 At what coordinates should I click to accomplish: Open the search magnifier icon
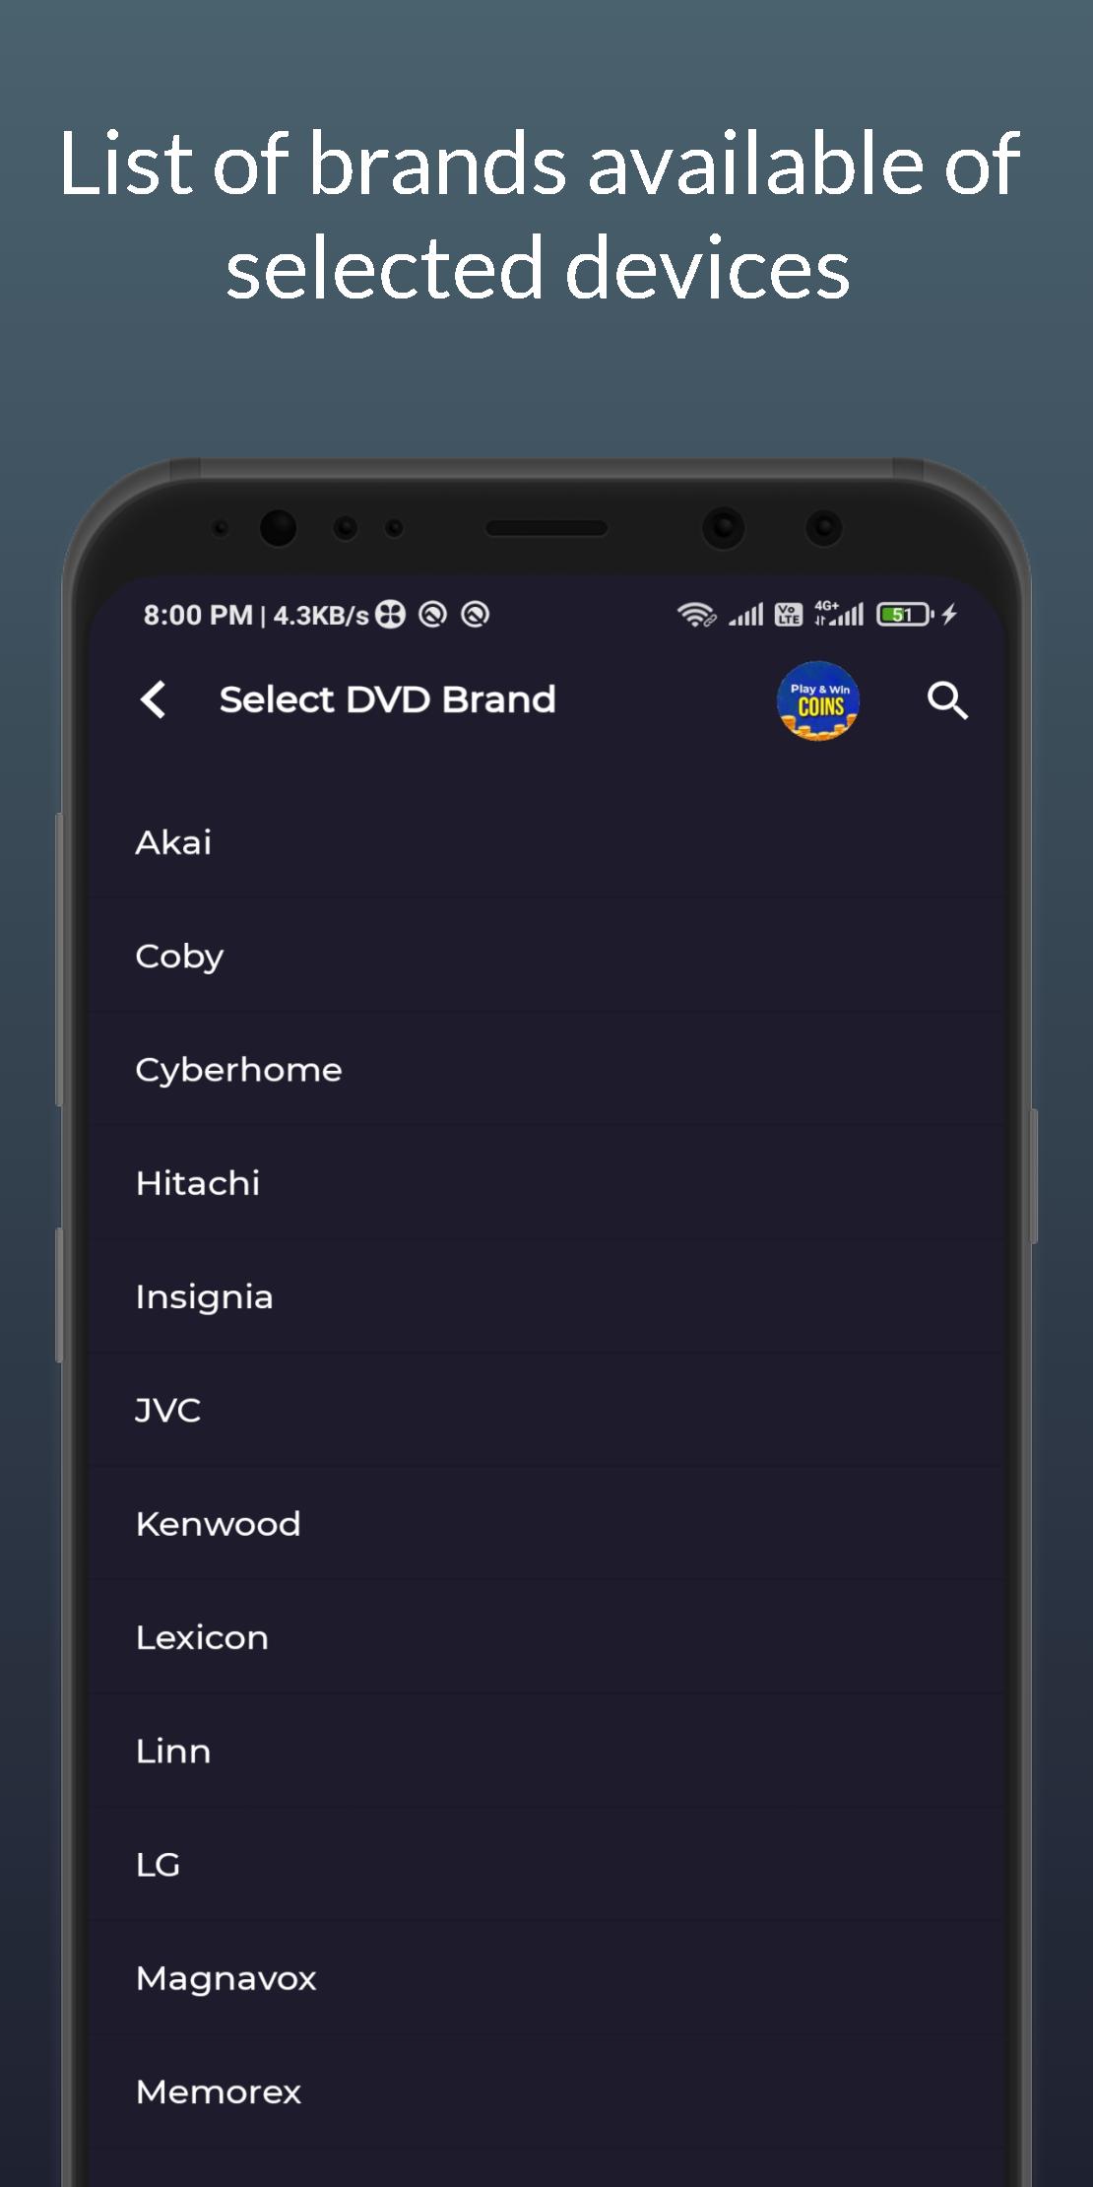coord(947,700)
